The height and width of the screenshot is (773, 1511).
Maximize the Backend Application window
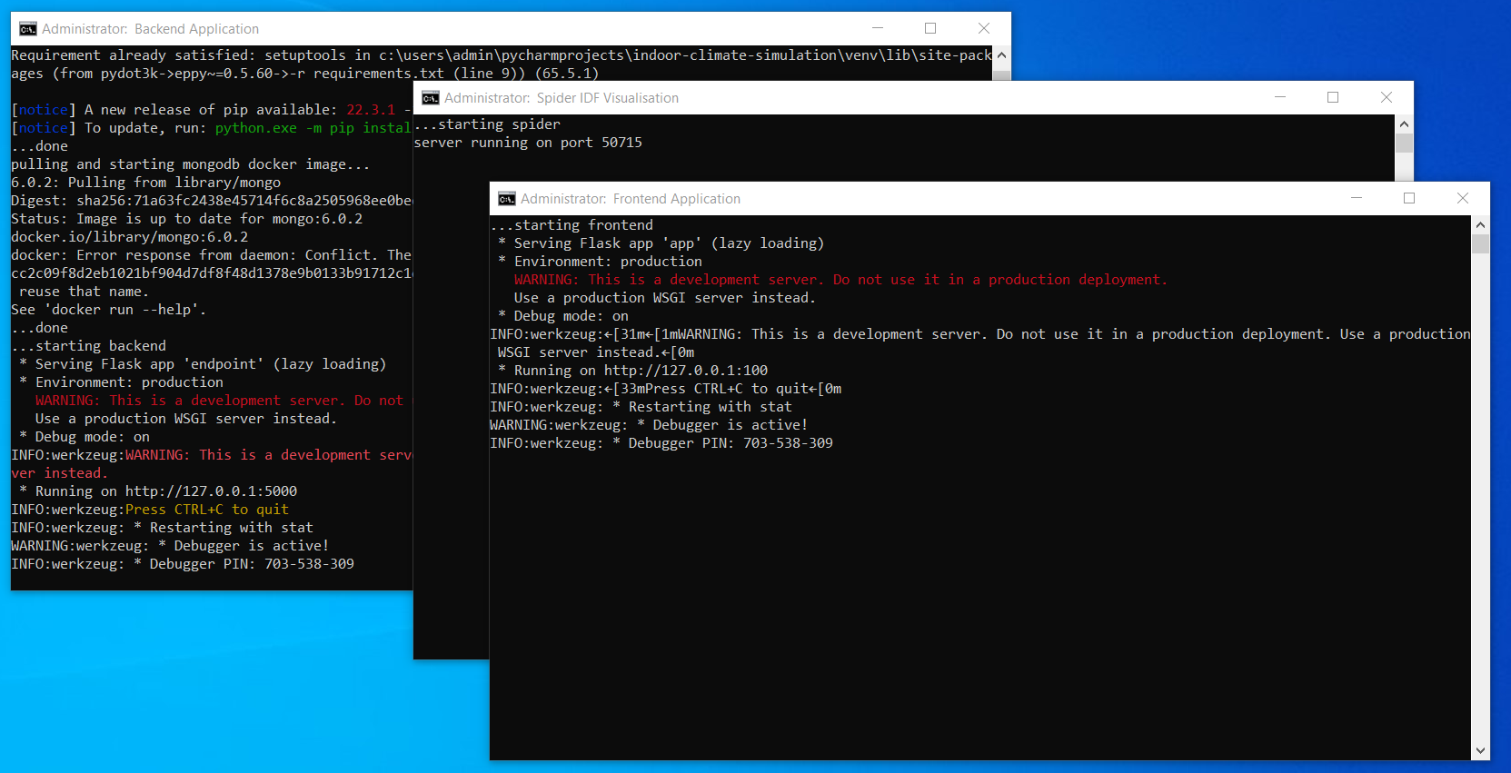[930, 29]
